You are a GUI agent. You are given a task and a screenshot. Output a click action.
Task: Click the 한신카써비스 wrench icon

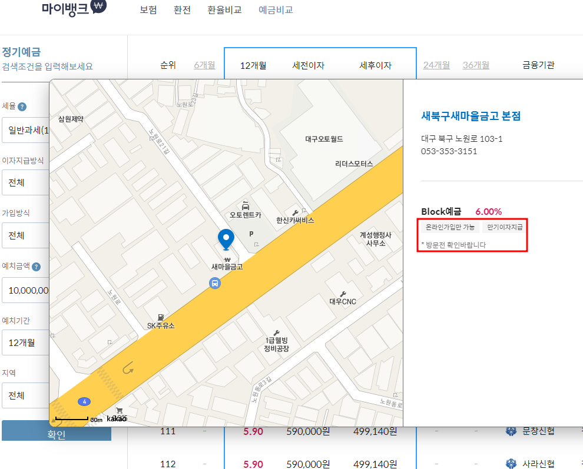pyautogui.click(x=295, y=213)
